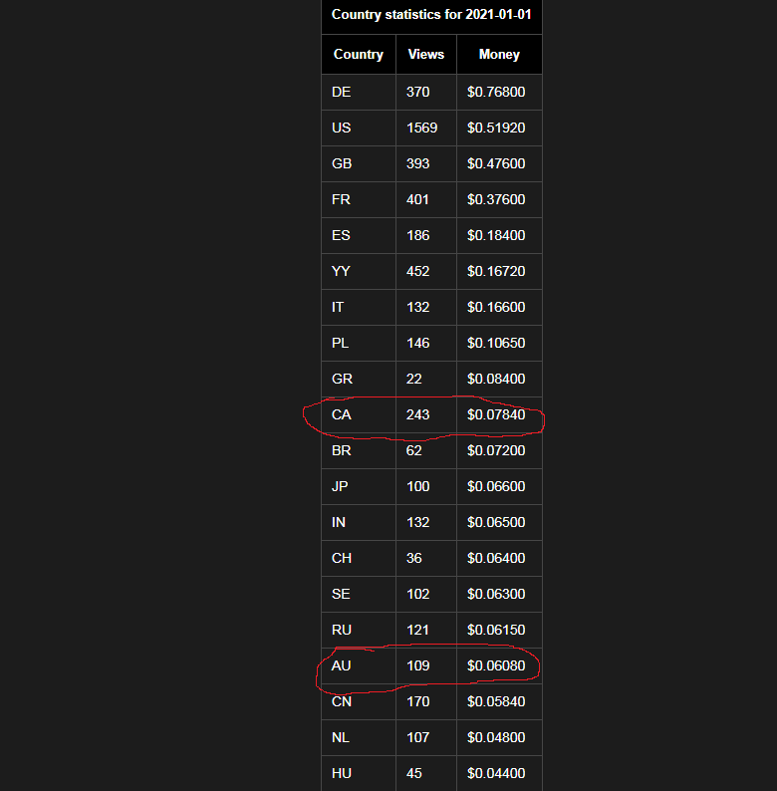Select the JP views value 100
777x791 pixels.
point(418,486)
